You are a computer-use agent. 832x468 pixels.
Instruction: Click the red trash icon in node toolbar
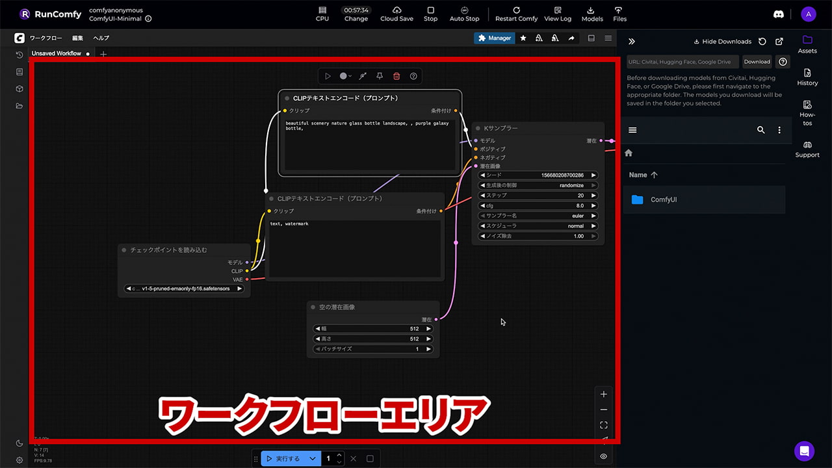tap(396, 76)
